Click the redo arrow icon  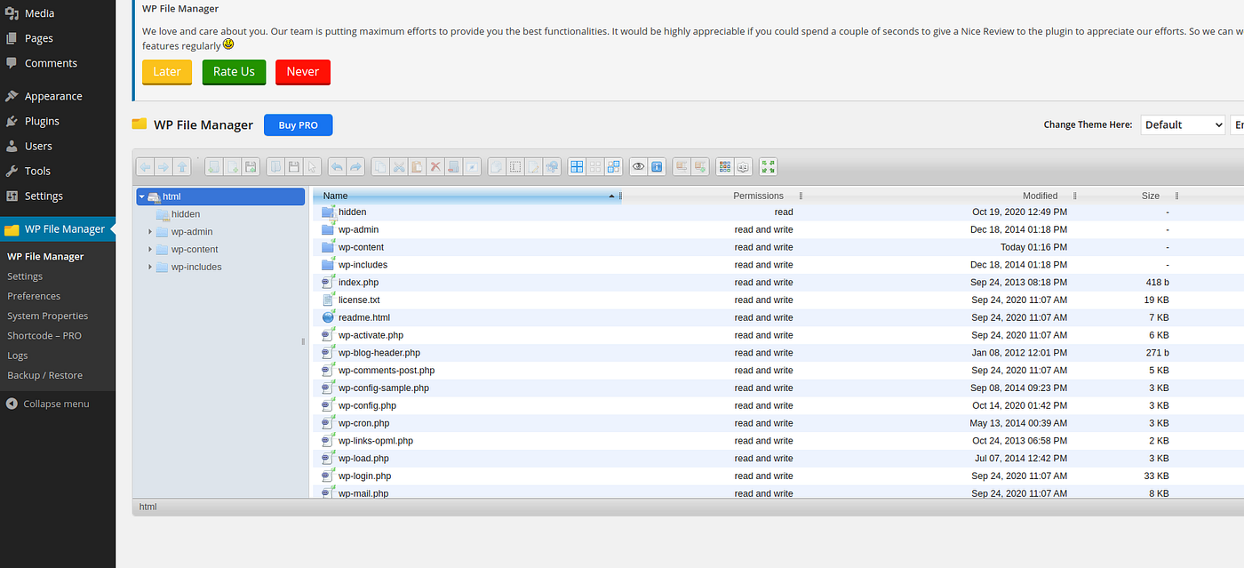click(x=355, y=166)
